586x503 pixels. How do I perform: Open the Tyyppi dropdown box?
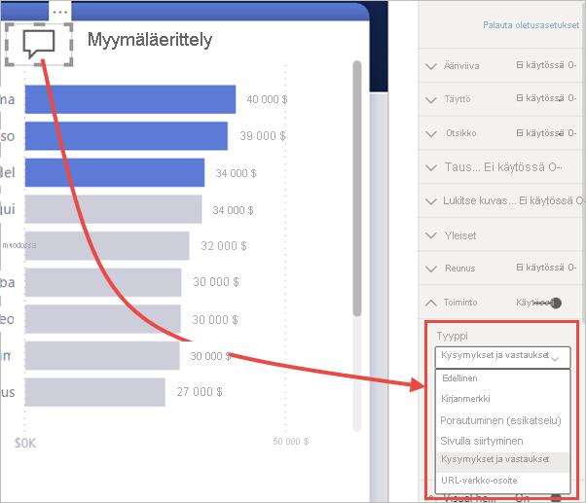(502, 357)
